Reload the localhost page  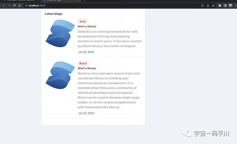(14, 6)
